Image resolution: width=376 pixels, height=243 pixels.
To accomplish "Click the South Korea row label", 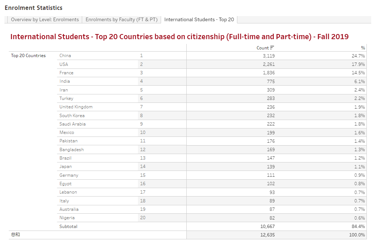I will (72, 116).
